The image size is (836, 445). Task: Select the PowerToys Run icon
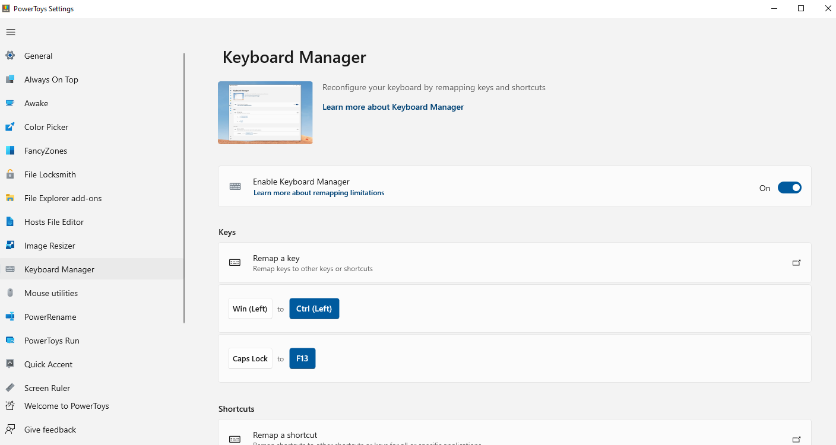(10, 341)
